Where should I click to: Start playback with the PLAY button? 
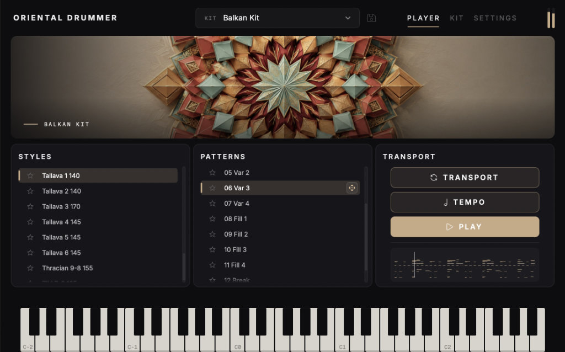pyautogui.click(x=465, y=227)
